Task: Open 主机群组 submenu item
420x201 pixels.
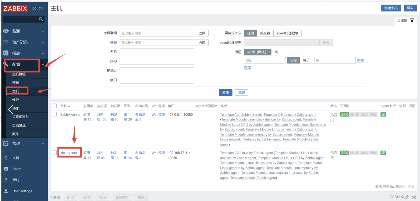Action: pyautogui.click(x=19, y=74)
